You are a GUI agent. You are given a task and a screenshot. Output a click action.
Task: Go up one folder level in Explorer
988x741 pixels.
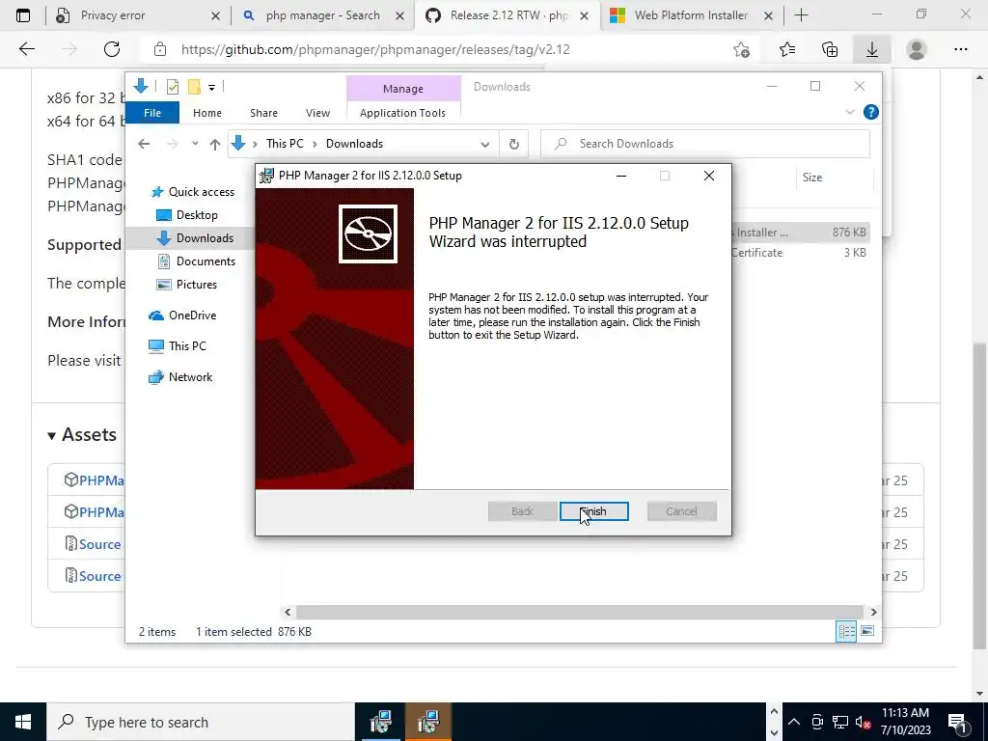[x=215, y=145]
